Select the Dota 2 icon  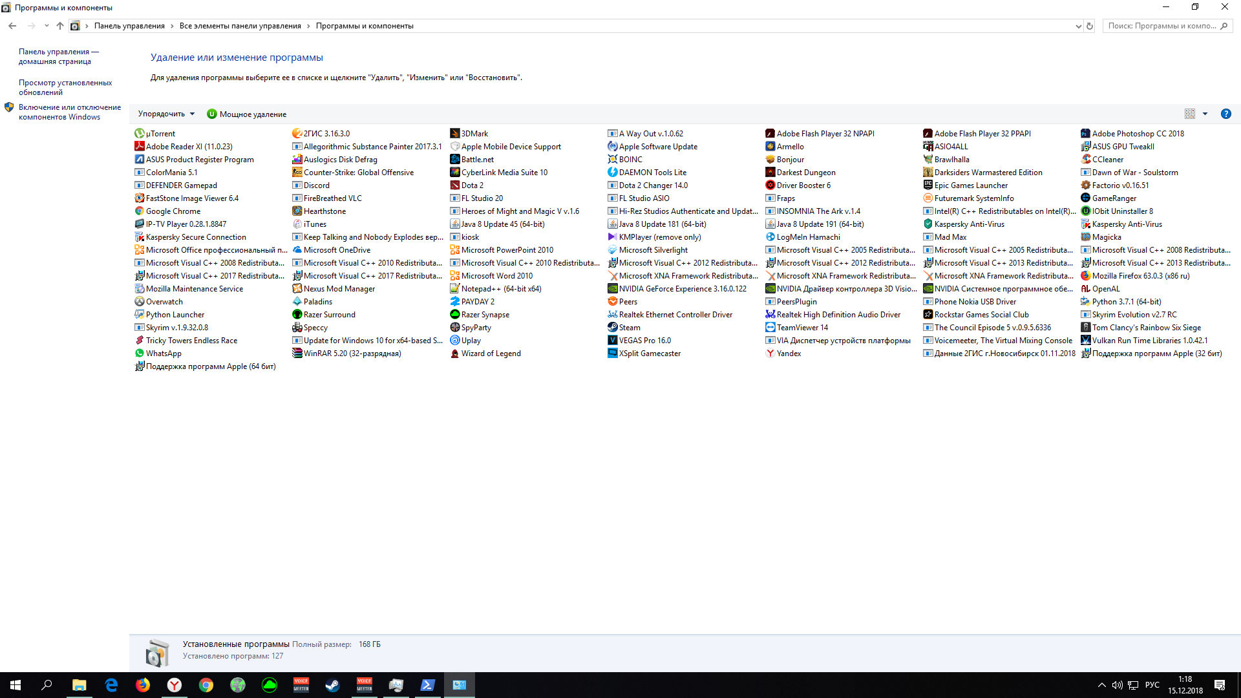click(454, 185)
